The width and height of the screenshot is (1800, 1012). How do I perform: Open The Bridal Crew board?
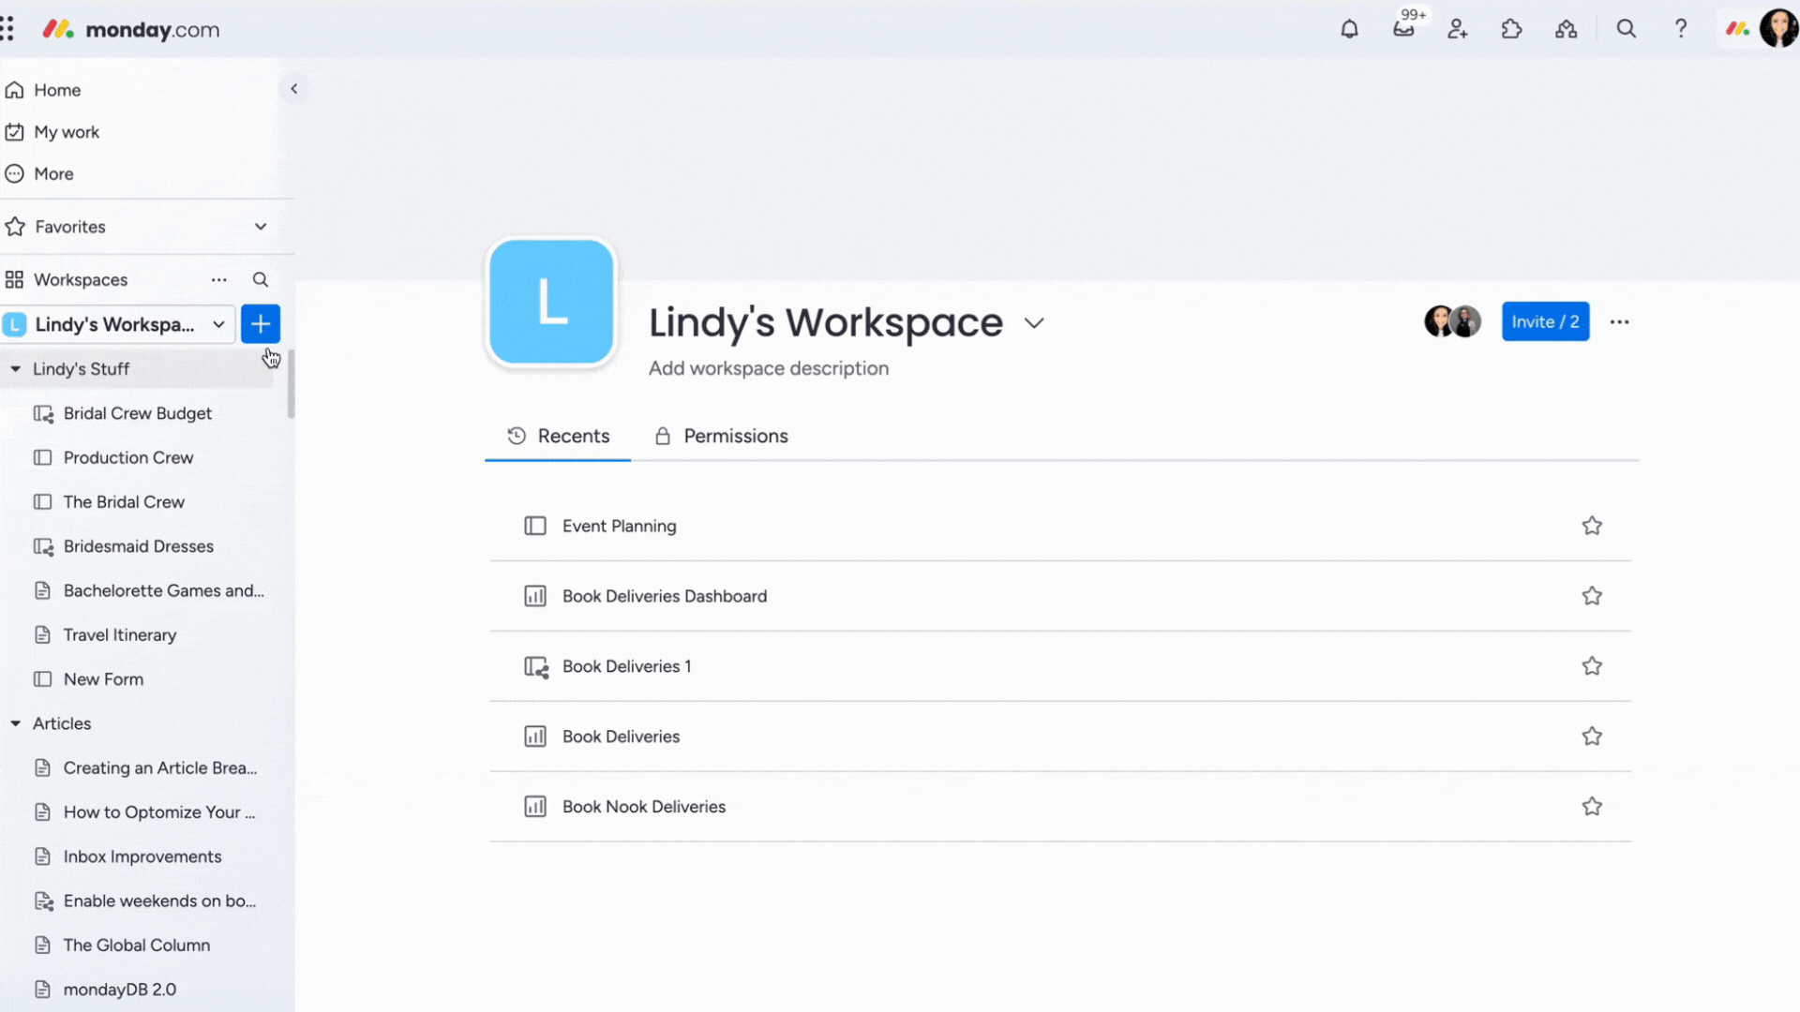click(124, 502)
